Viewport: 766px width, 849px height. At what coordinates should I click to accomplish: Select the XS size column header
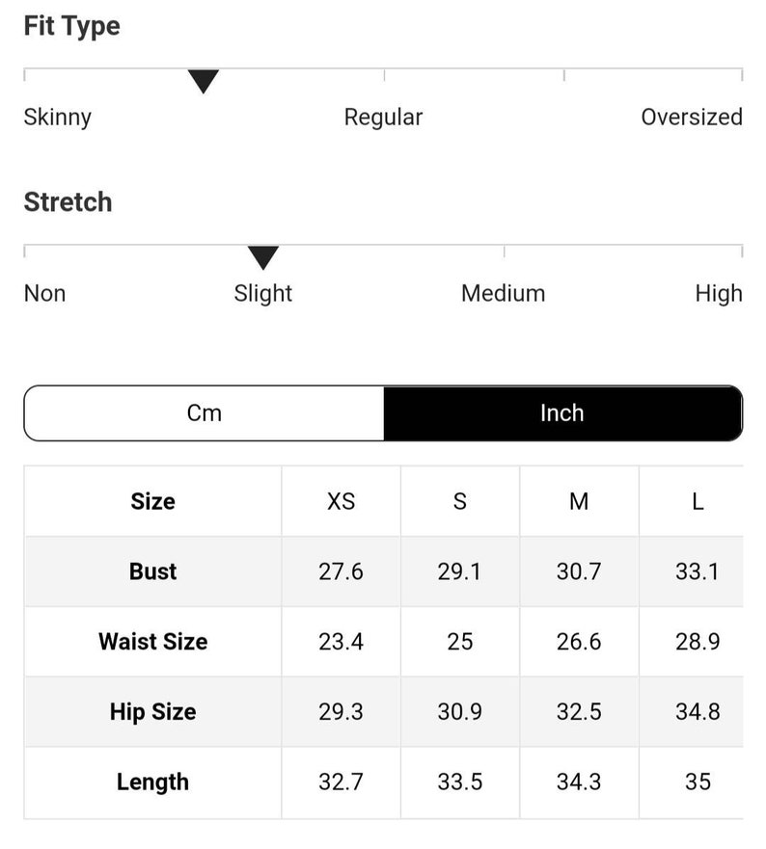(341, 501)
